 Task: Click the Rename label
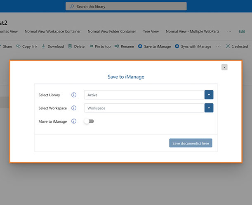[x=127, y=47]
